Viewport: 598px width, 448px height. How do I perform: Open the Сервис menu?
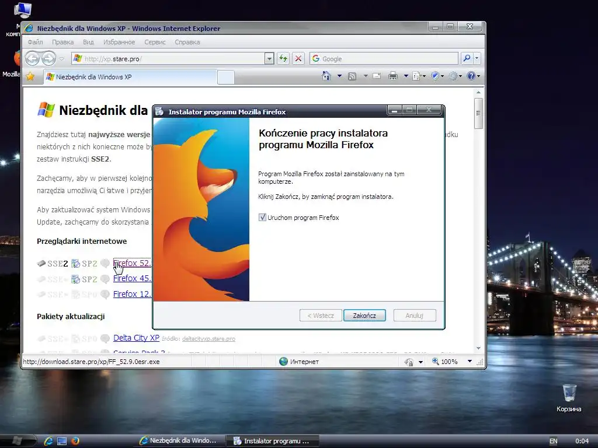click(x=155, y=42)
